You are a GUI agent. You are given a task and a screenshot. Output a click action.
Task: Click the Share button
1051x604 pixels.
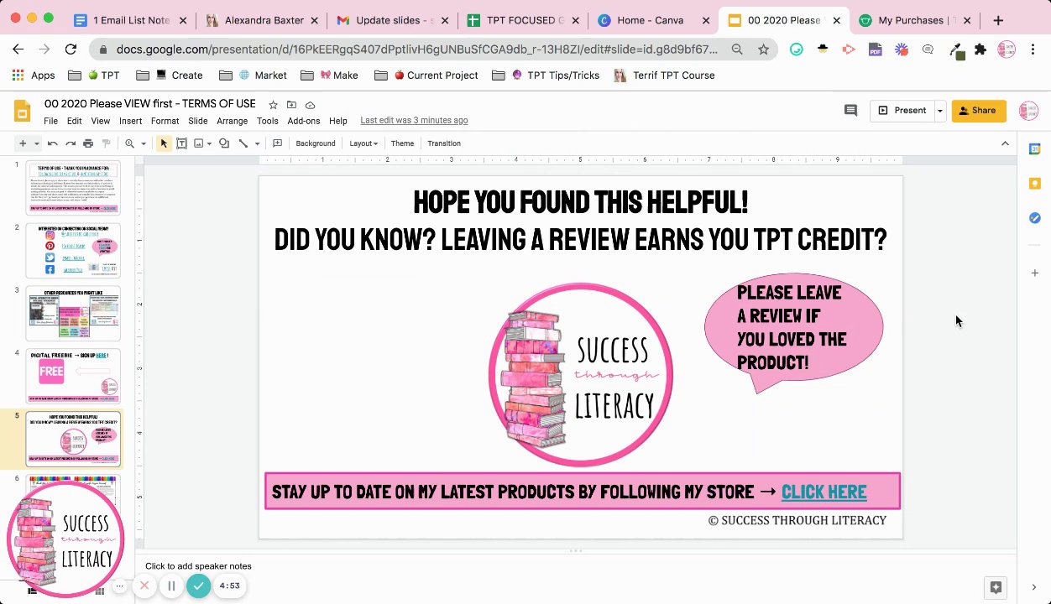[979, 111]
